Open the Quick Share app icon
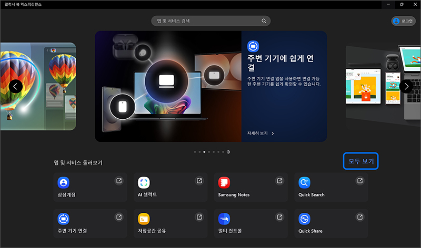The width and height of the screenshot is (421, 248). [x=304, y=219]
